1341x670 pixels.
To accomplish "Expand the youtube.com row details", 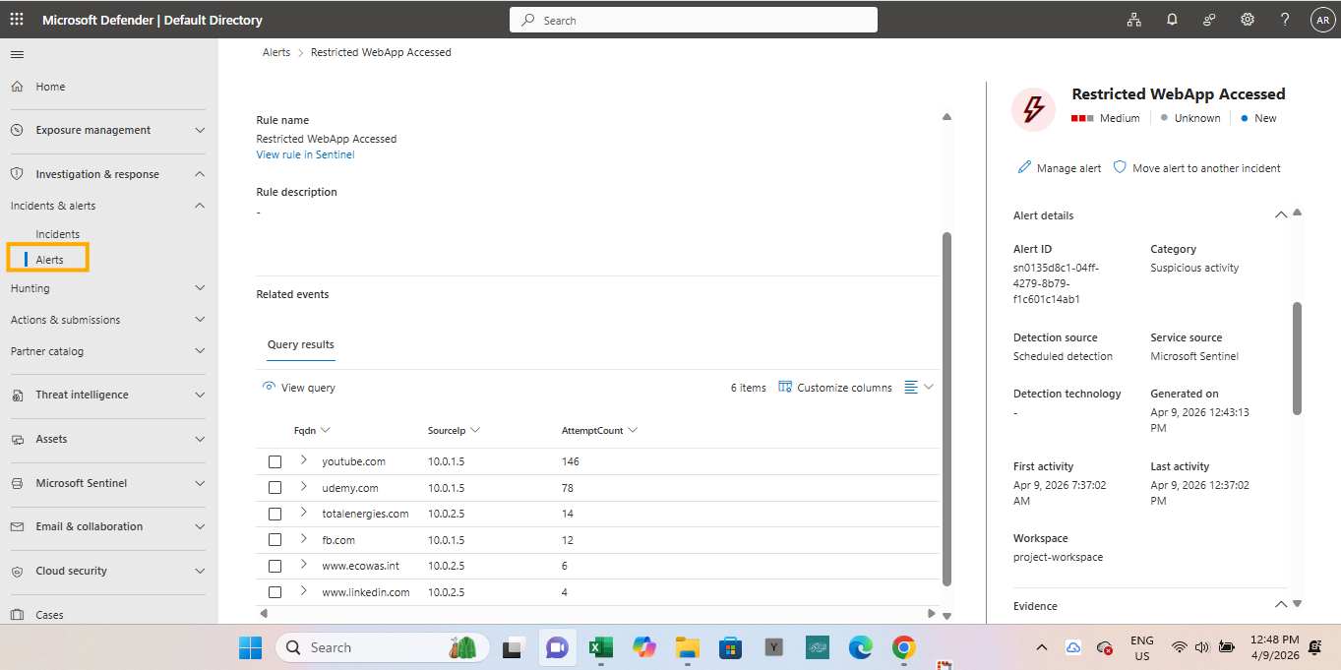I will tap(304, 460).
